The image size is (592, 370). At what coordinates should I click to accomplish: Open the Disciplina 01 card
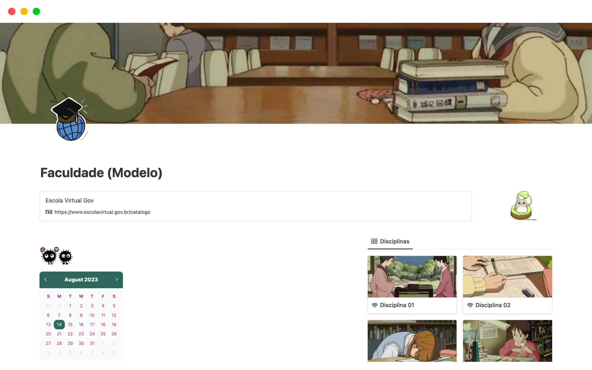point(397,305)
